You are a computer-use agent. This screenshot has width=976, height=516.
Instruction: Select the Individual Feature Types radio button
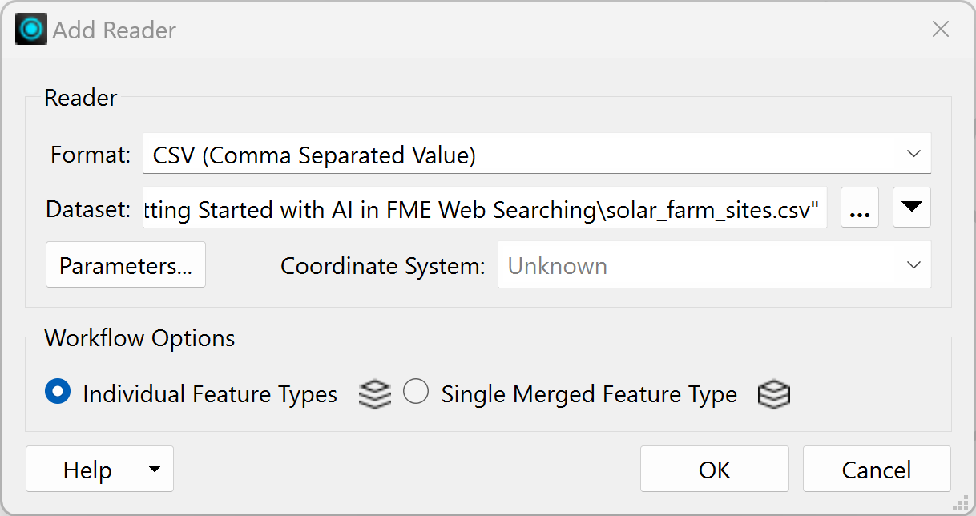click(58, 393)
